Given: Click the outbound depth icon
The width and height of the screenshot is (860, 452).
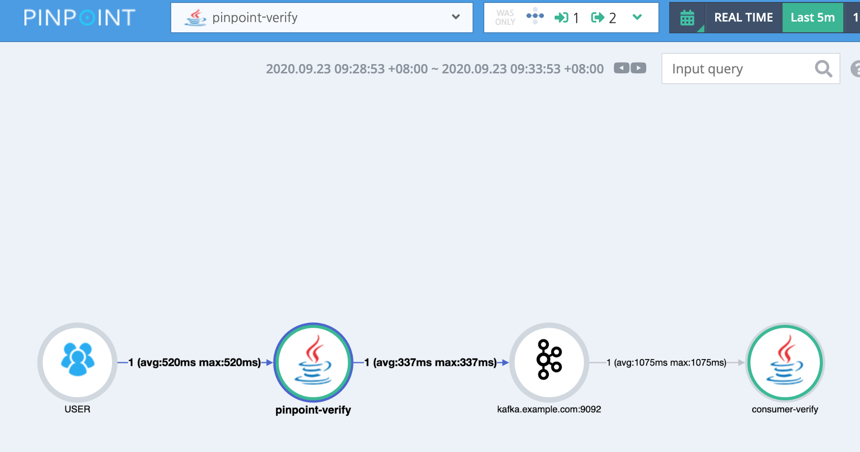Looking at the screenshot, I should pyautogui.click(x=598, y=18).
